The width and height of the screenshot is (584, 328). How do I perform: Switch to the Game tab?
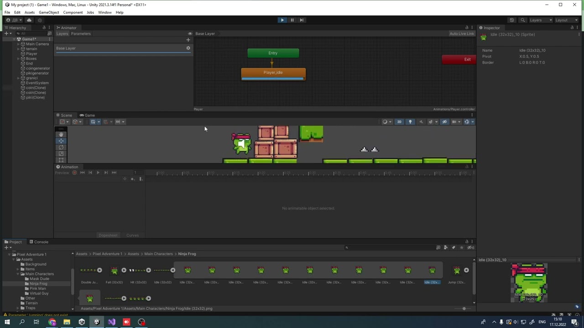pos(87,115)
